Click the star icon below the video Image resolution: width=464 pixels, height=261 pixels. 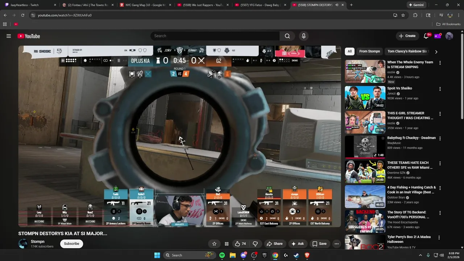(x=214, y=244)
